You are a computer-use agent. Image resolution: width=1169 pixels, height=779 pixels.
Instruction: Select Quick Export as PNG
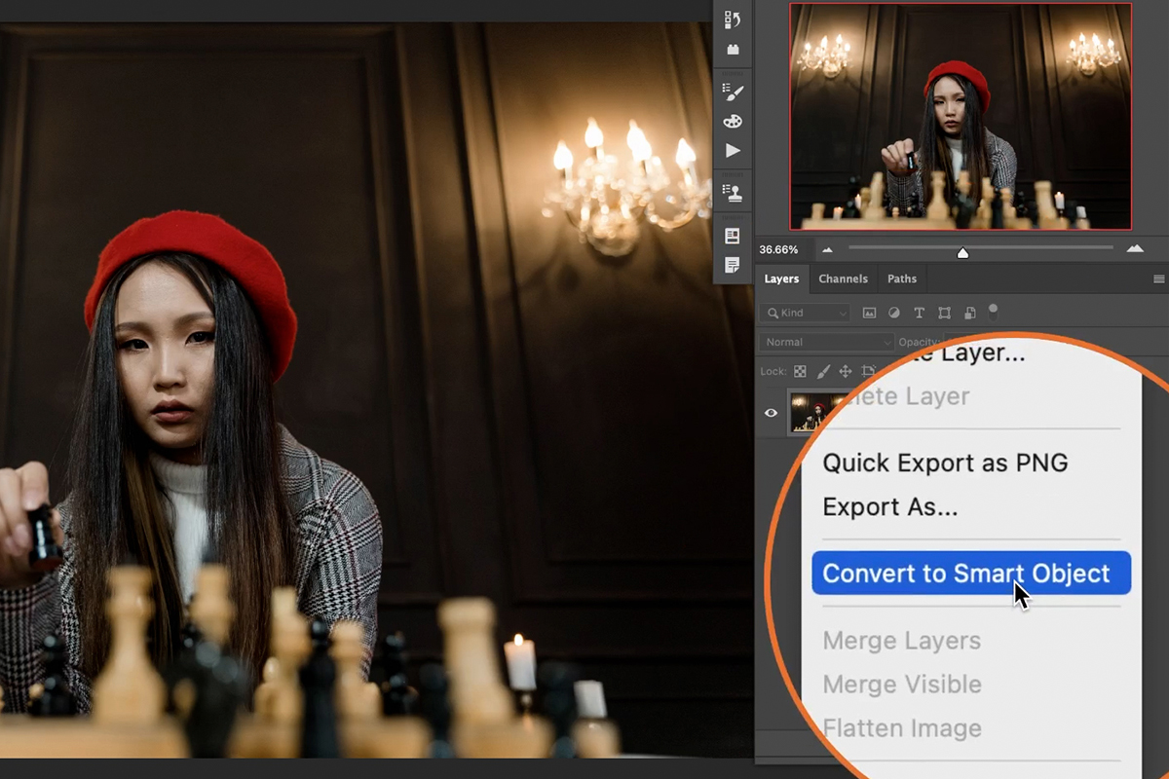coord(944,464)
